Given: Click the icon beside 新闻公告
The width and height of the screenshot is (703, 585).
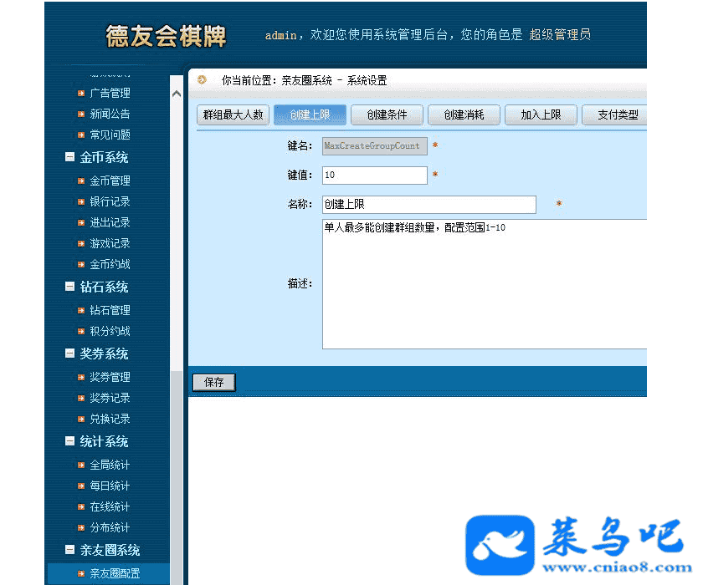Looking at the screenshot, I should pyautogui.click(x=81, y=114).
